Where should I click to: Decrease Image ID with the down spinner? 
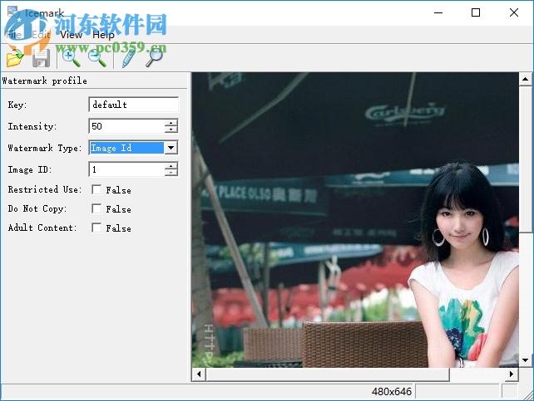171,173
